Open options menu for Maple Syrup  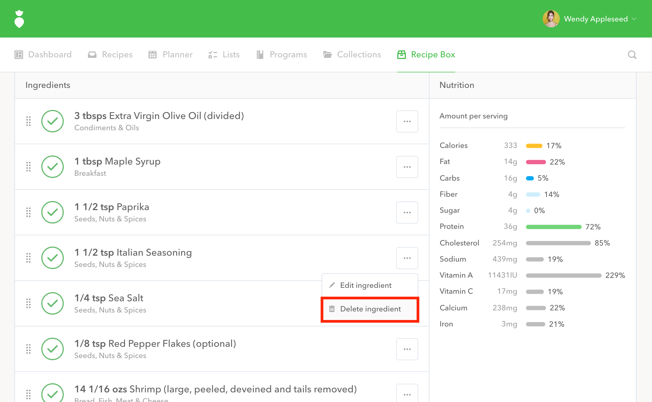pos(407,167)
